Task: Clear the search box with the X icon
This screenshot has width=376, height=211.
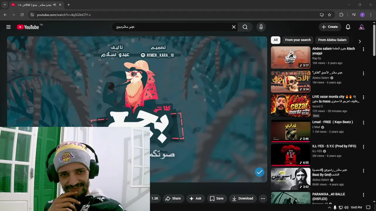Action: (x=234, y=27)
